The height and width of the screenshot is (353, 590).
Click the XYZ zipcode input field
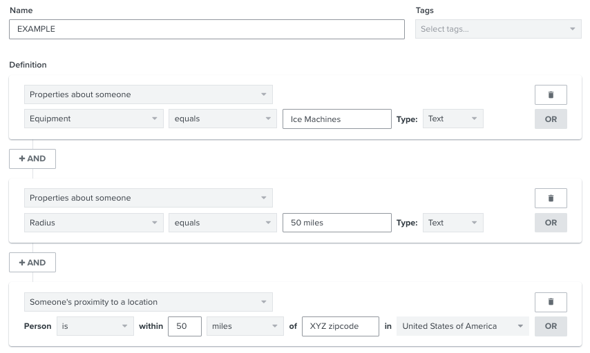[340, 326]
